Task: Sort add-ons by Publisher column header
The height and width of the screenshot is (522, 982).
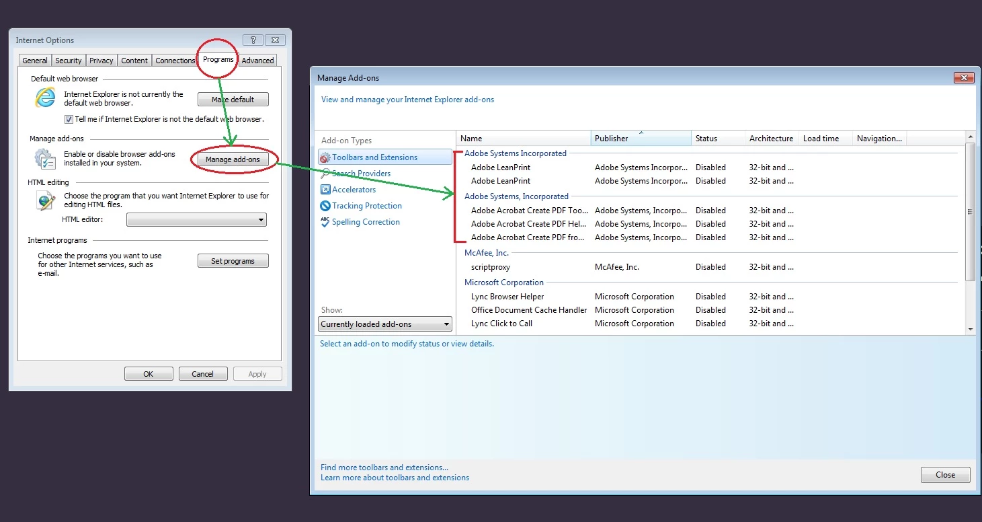Action: pyautogui.click(x=641, y=139)
